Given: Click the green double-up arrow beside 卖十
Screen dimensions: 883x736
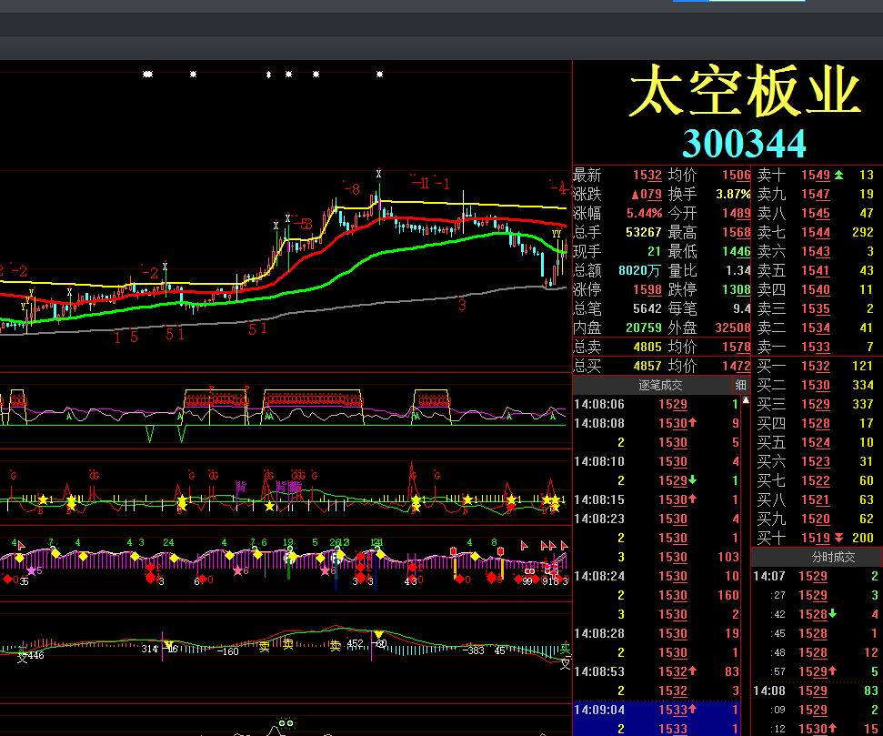Looking at the screenshot, I should [x=838, y=175].
